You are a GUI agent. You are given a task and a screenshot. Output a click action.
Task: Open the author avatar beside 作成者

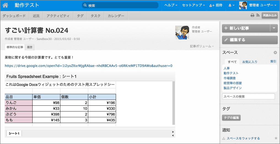point(182,32)
